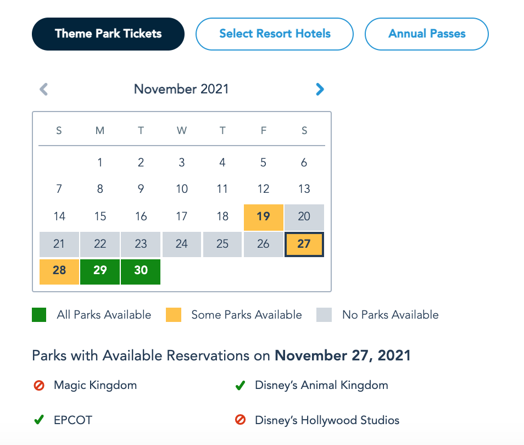Open Theme Park Tickets tab

[108, 34]
